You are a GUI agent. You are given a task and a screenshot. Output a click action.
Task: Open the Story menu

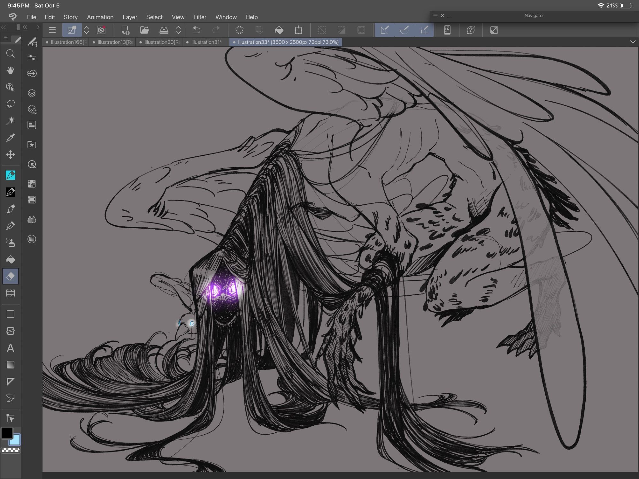[x=71, y=17]
